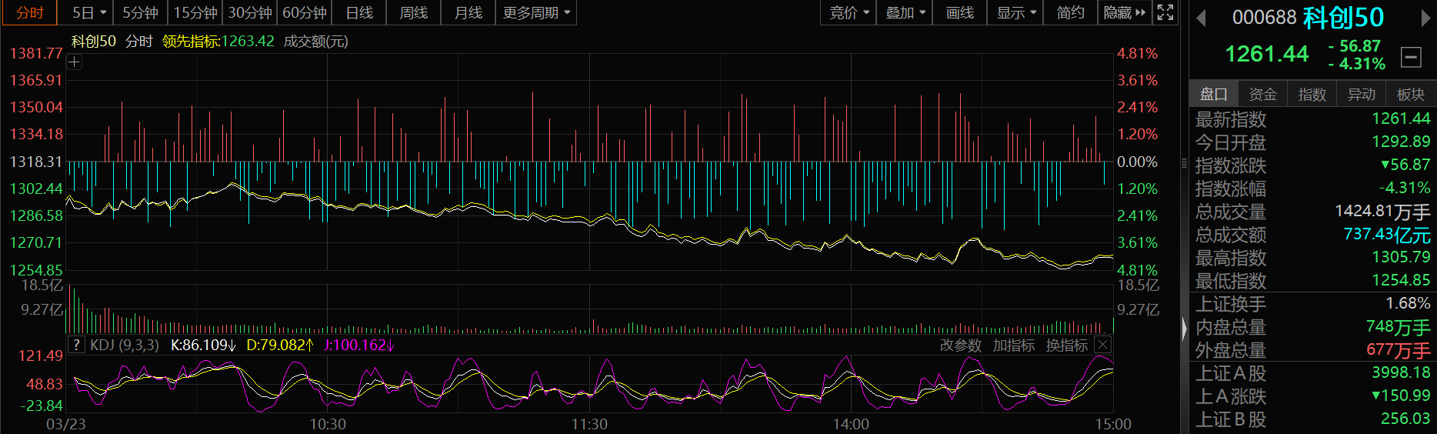The height and width of the screenshot is (434, 1437).
Task: Open the 显示 display dropdown
Action: (x=1015, y=13)
